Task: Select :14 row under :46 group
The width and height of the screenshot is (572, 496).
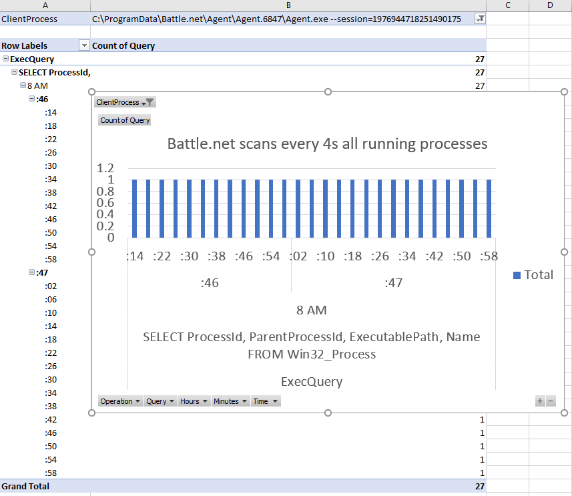Action: [51, 112]
